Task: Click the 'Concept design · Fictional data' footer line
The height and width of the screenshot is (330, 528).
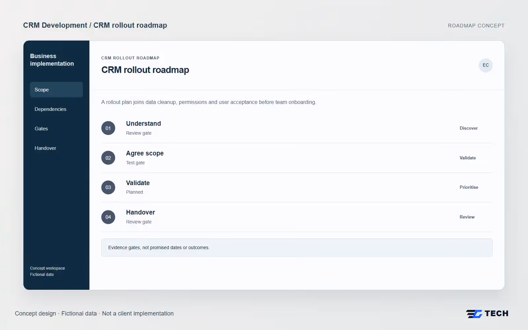Action: [94, 313]
